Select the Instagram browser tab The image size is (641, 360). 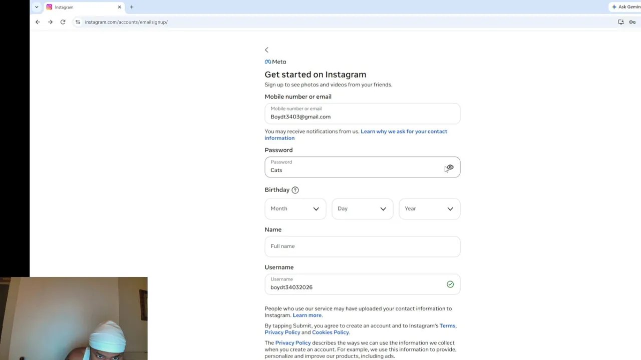80,7
